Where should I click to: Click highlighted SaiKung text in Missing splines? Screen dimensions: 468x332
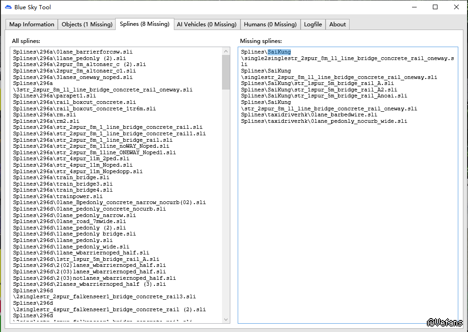pos(279,52)
